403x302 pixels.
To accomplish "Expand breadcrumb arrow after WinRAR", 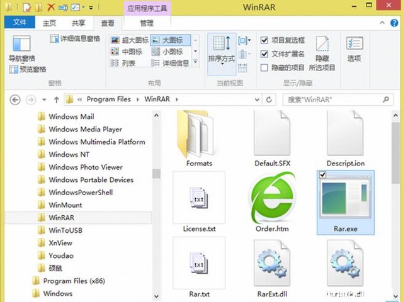I will click(x=177, y=99).
